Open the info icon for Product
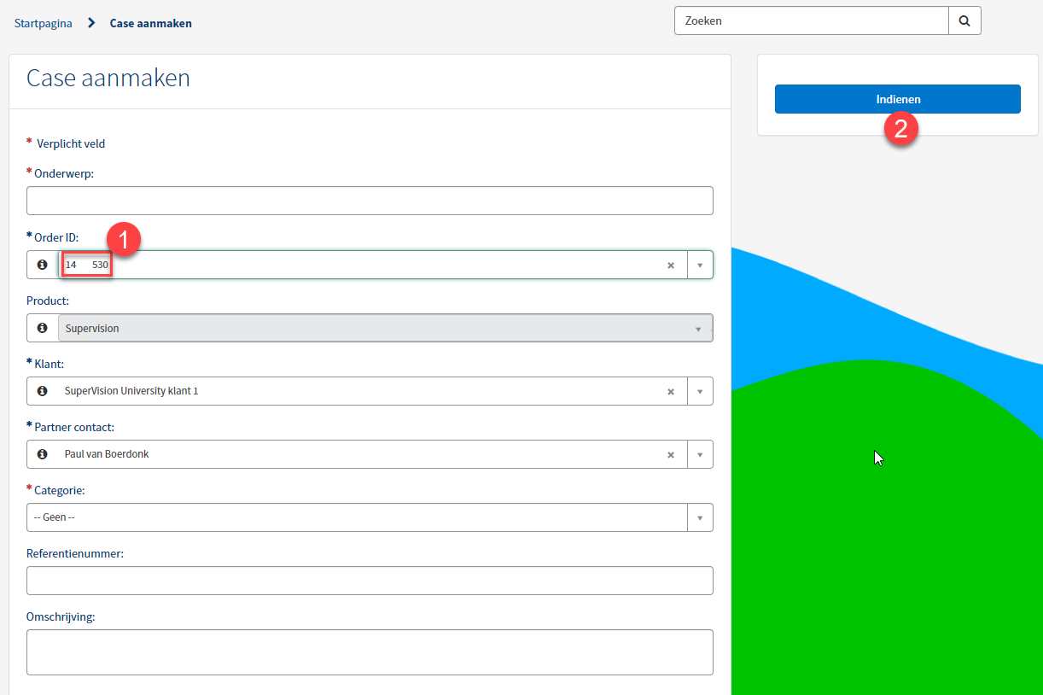Screen dimensions: 1043x695 (x=42, y=328)
